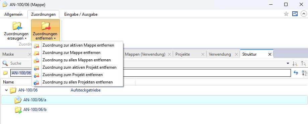308x124 pixels.
Task: Click the search down icon
Action: [295, 63]
